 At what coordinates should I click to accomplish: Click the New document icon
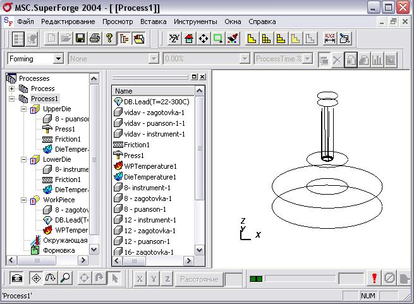click(51, 39)
